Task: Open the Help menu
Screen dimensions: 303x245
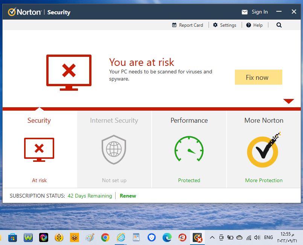Action: point(254,25)
